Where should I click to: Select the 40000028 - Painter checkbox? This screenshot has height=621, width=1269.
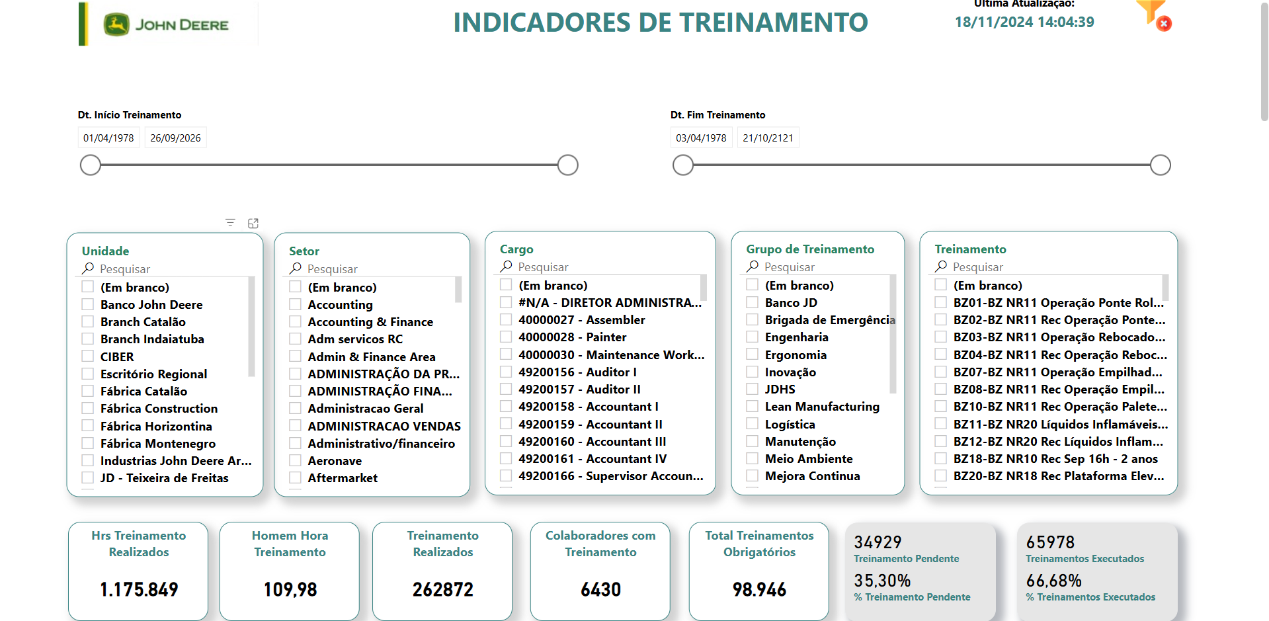tap(506, 337)
